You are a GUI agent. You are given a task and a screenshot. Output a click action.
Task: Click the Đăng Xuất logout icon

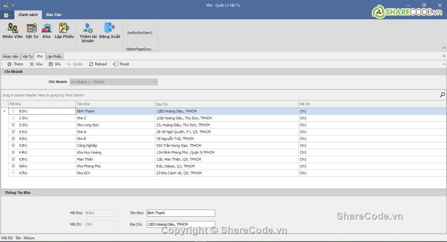[x=110, y=31]
